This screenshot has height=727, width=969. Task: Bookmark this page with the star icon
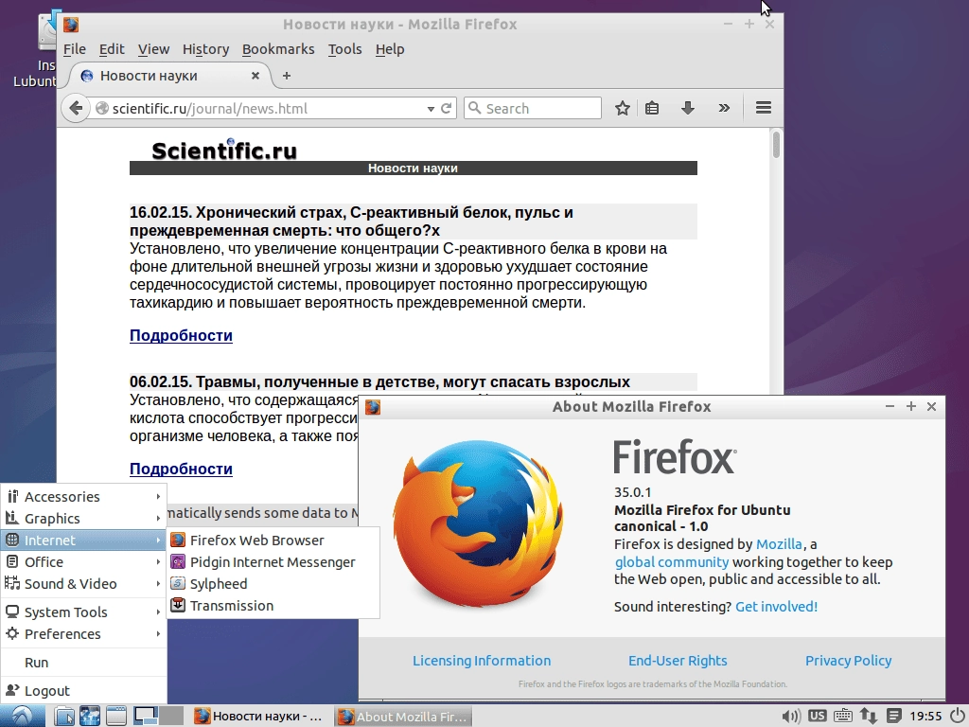(x=623, y=108)
